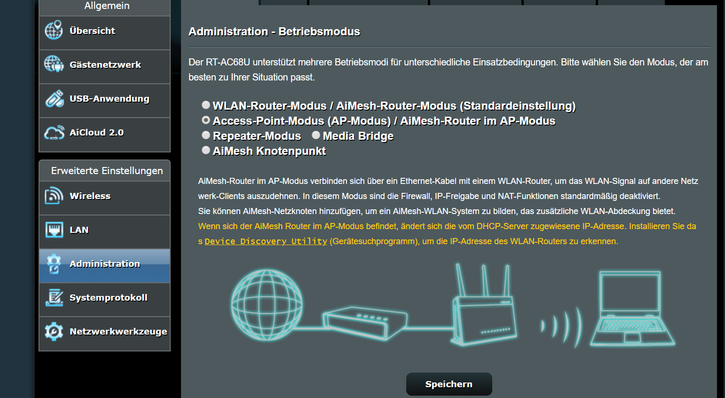
Task: Enable the Media Bridge radio option
Action: pos(316,135)
